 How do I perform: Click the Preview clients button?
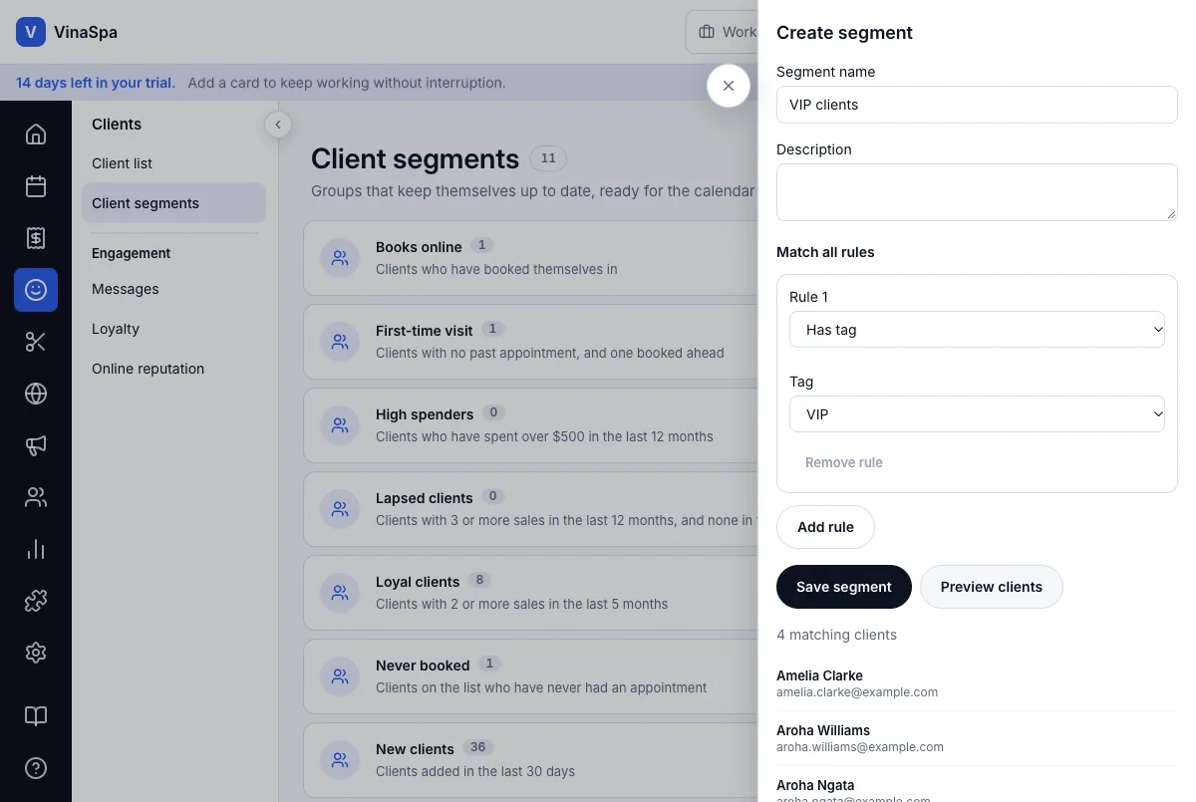(992, 587)
